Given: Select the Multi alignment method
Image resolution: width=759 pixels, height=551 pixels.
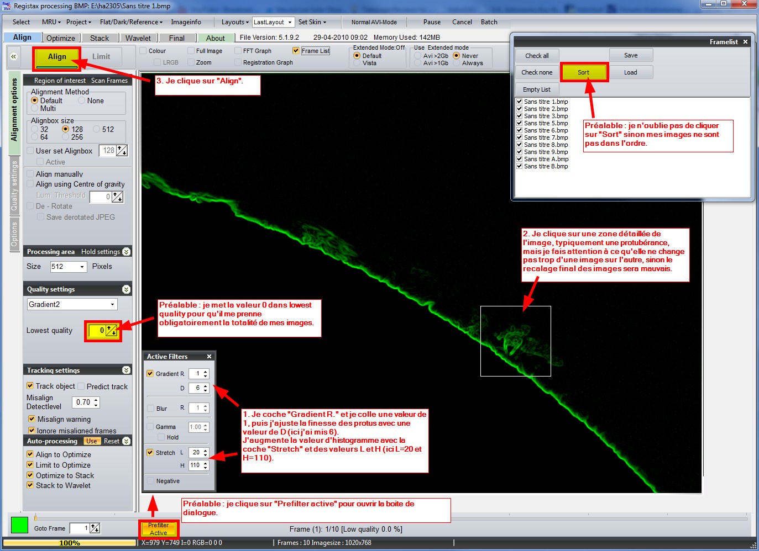Looking at the screenshot, I should tap(35, 108).
